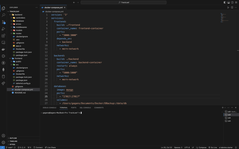Image resolution: width=239 pixels, height=149 pixels.
Task: Open terminal panel More Actions ellipsis
Action: (228, 108)
